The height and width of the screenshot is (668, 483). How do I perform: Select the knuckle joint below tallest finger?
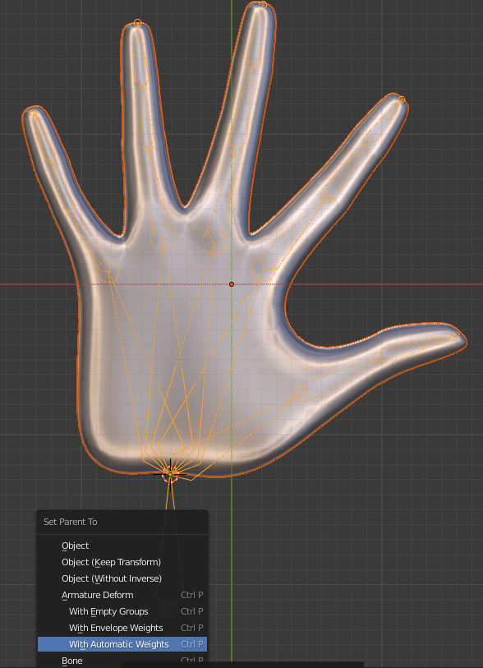click(214, 242)
